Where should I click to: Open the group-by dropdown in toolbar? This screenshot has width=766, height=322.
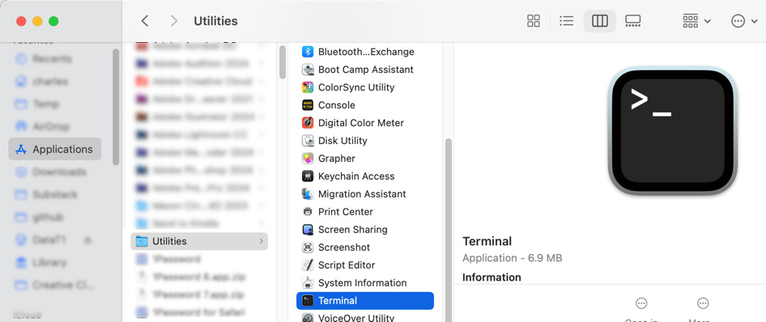(696, 21)
